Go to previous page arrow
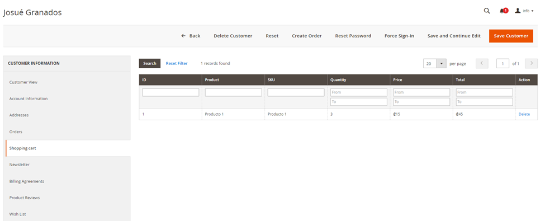545x221 pixels. [482, 63]
